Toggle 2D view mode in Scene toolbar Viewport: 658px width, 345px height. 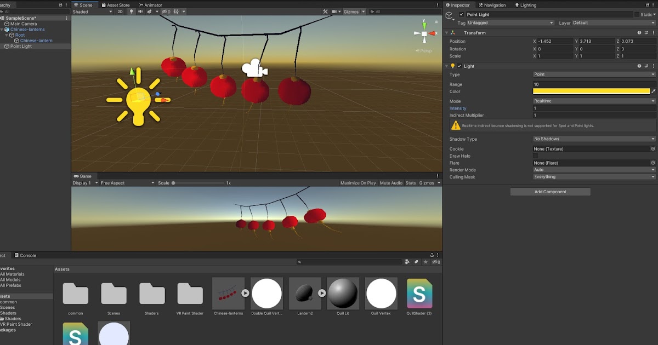pyautogui.click(x=121, y=12)
